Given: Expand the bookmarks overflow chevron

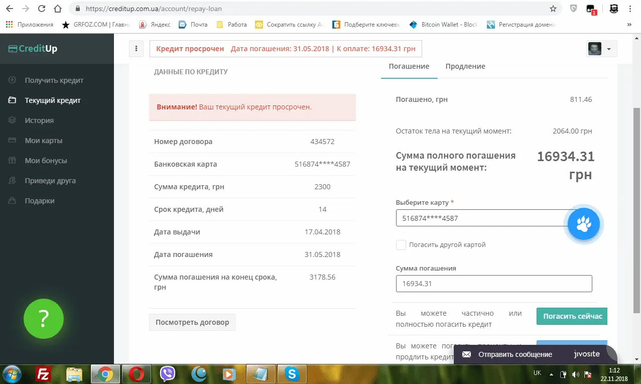Looking at the screenshot, I should click(629, 24).
